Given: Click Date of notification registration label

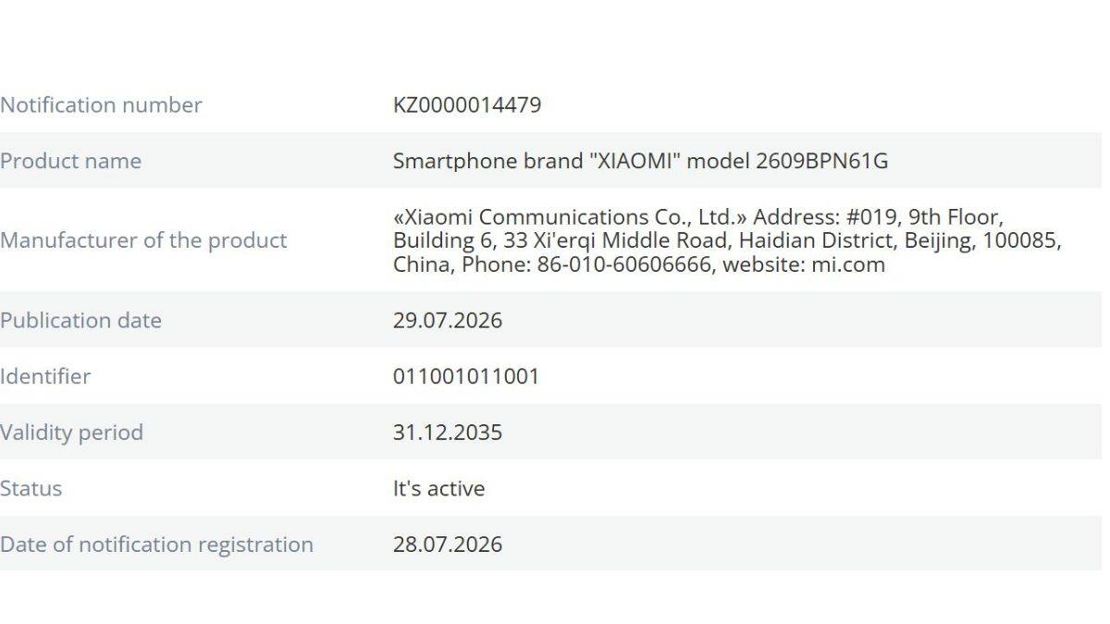Looking at the screenshot, I should click(156, 544).
